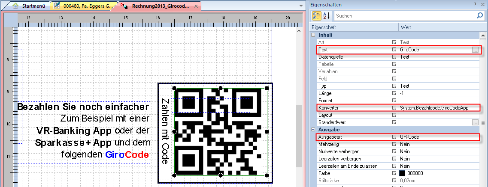Select the Datenquelle value Text
Screen dimensions: 488x187
(x=405, y=57)
